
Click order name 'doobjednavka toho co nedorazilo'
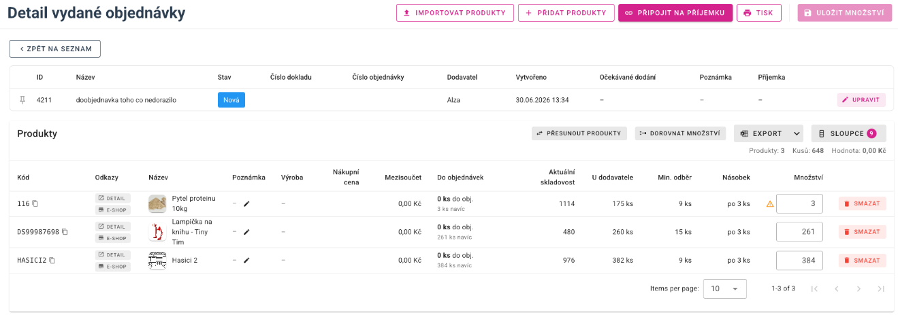pyautogui.click(x=126, y=100)
